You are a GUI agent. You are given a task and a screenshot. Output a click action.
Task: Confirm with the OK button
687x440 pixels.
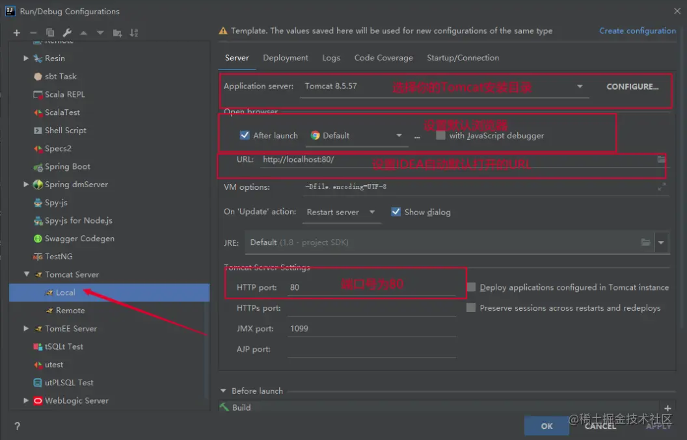point(546,426)
